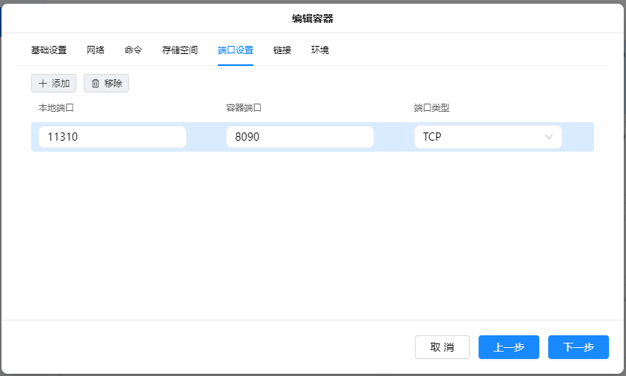Screen dimensions: 626x376
Task: Click the 容器端口 column header
Action: tap(244, 107)
